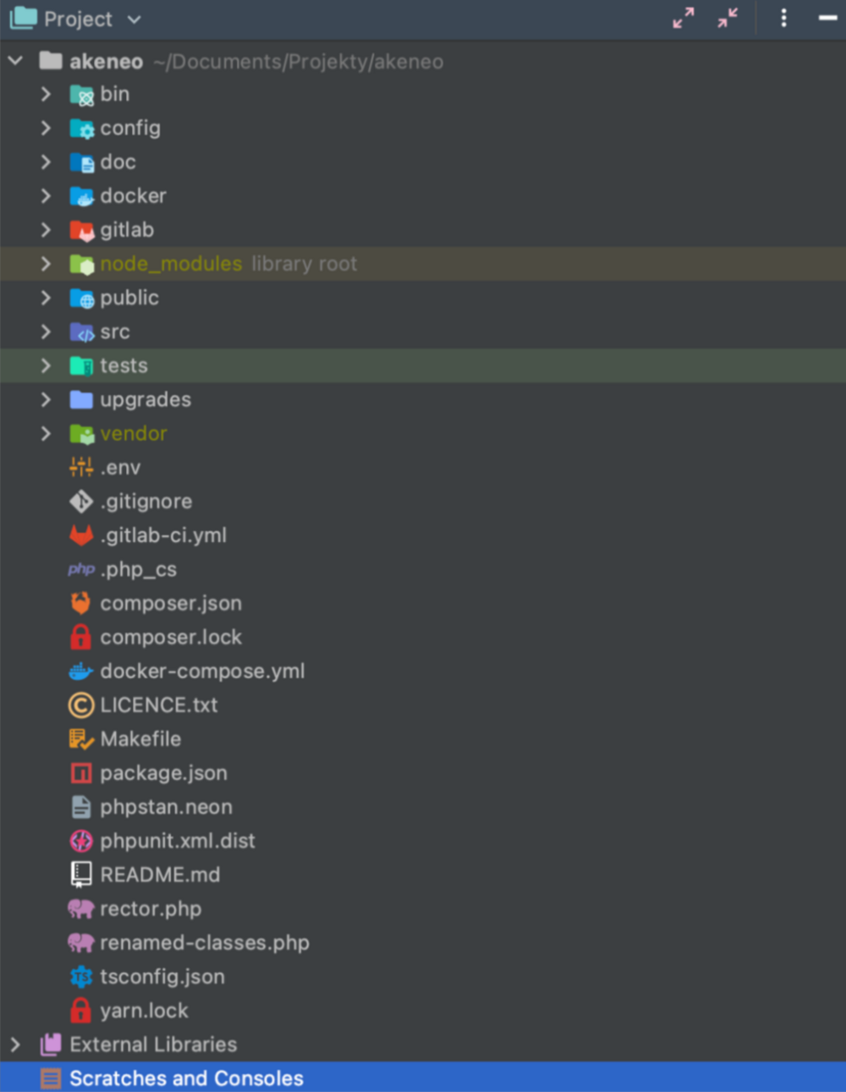Click the Collapse All arrows icon
846x1092 pixels.
[x=728, y=18]
